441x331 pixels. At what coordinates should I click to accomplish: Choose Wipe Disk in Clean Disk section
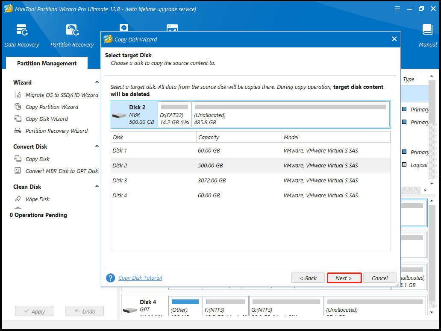tap(38, 199)
